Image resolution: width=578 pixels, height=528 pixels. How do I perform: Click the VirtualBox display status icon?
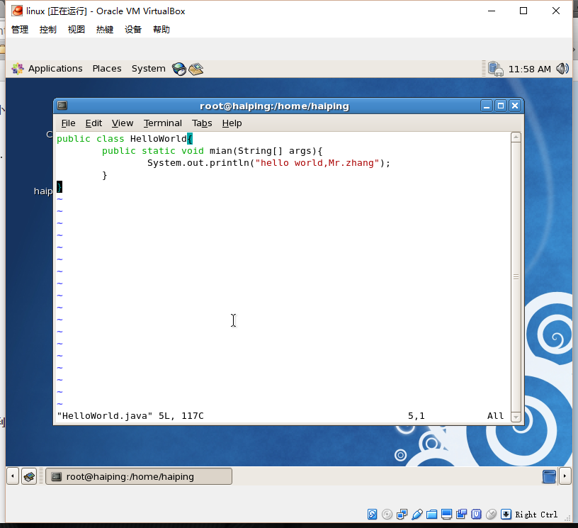click(x=446, y=515)
